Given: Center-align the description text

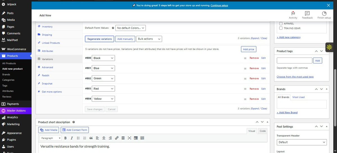Looking at the screenshot, I should coord(104,138).
